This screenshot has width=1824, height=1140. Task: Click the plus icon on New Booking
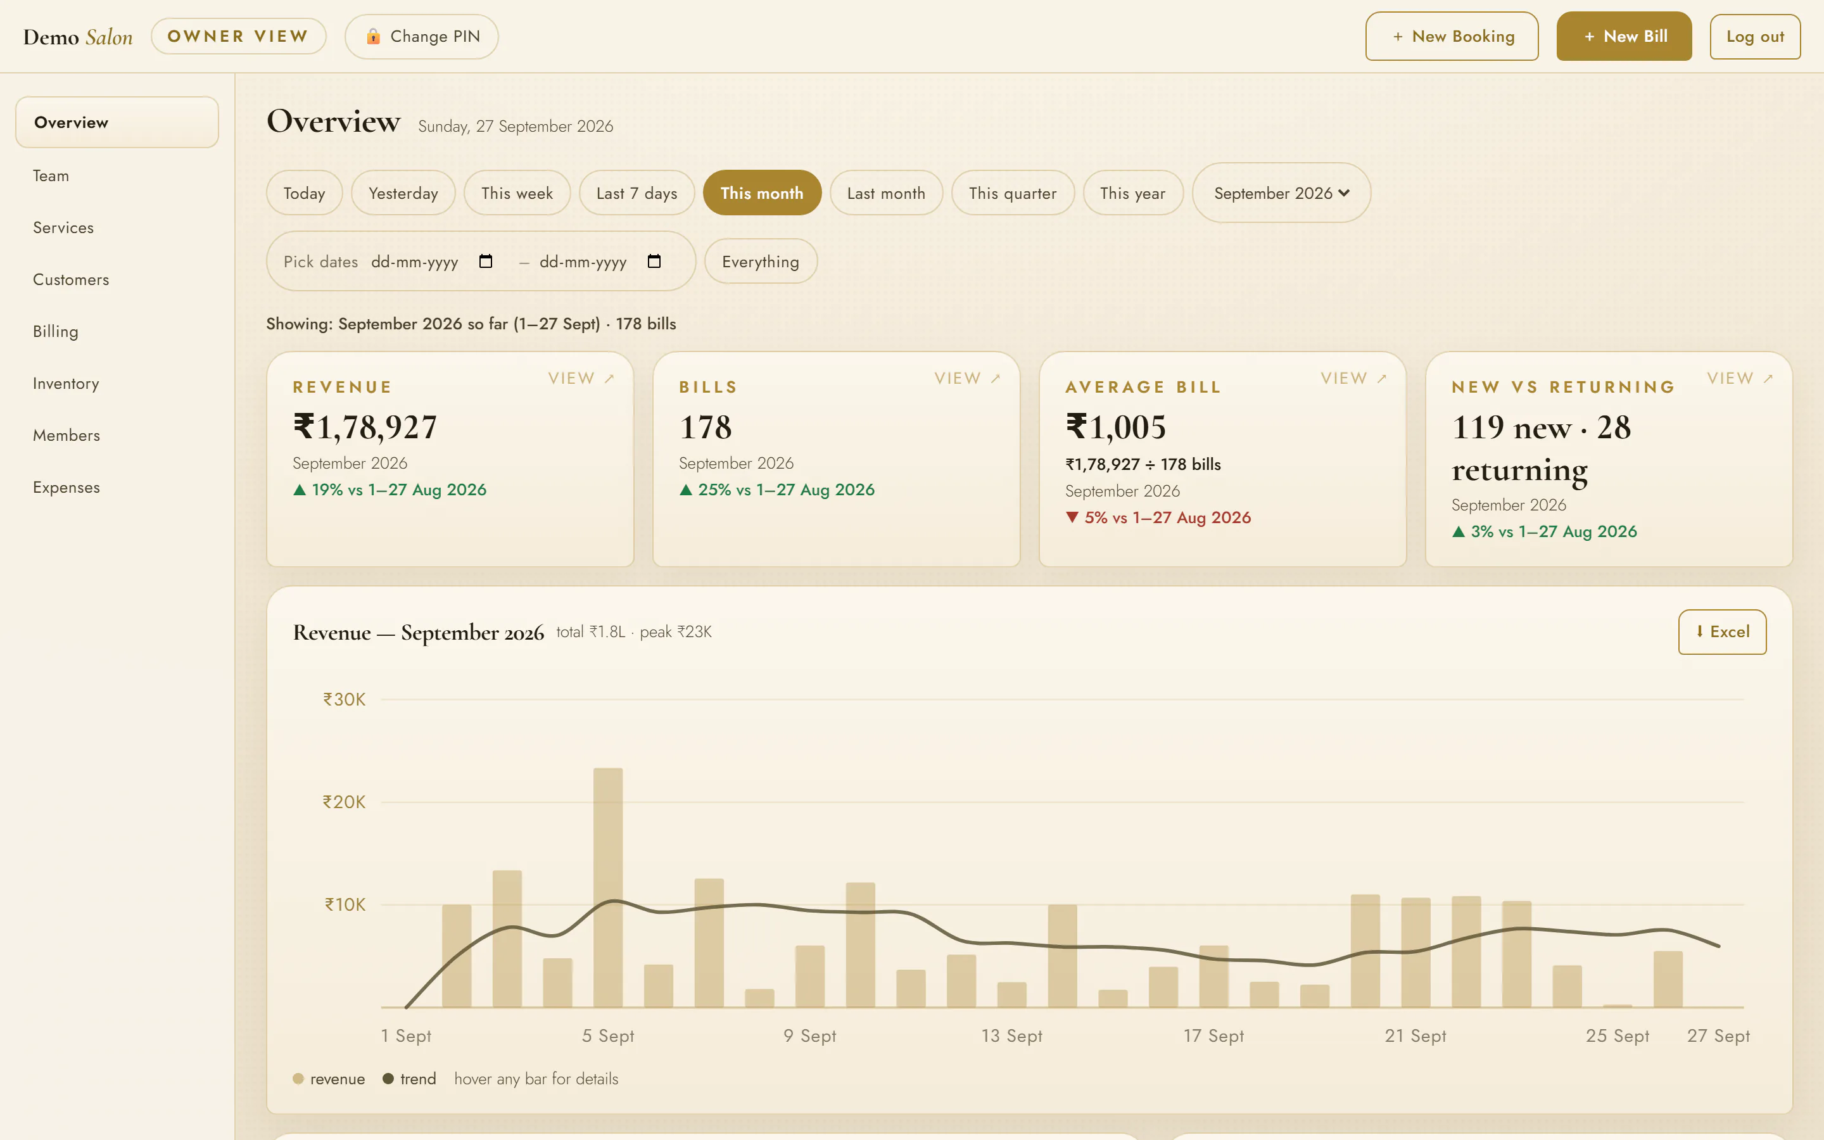click(x=1397, y=36)
